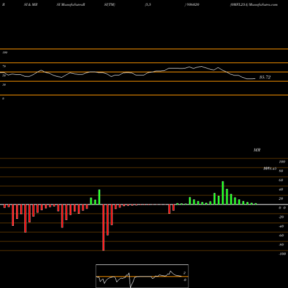Click the 'SI MunafaSutraR' header text
Image resolution: width=288 pixels, height=288 pixels.
(x=71, y=5)
